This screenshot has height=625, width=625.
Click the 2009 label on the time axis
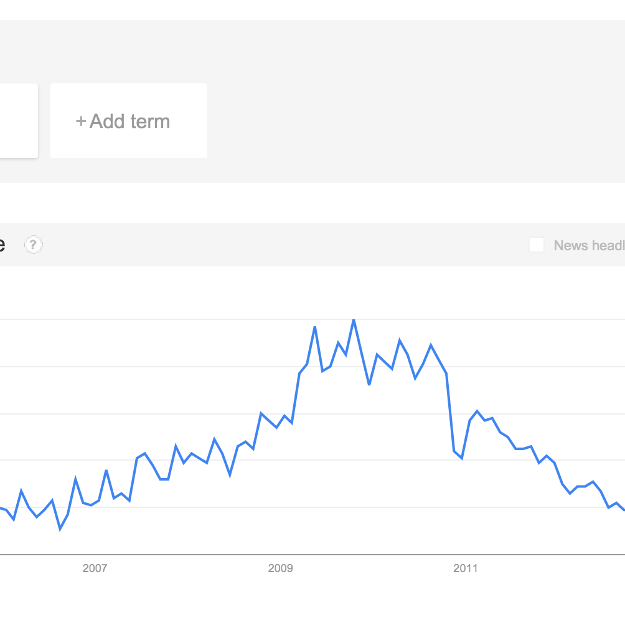click(280, 568)
